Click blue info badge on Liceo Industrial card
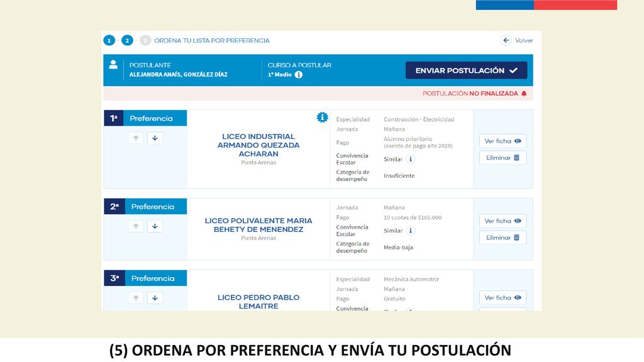Viewport: 644px width, 362px height. (x=323, y=118)
